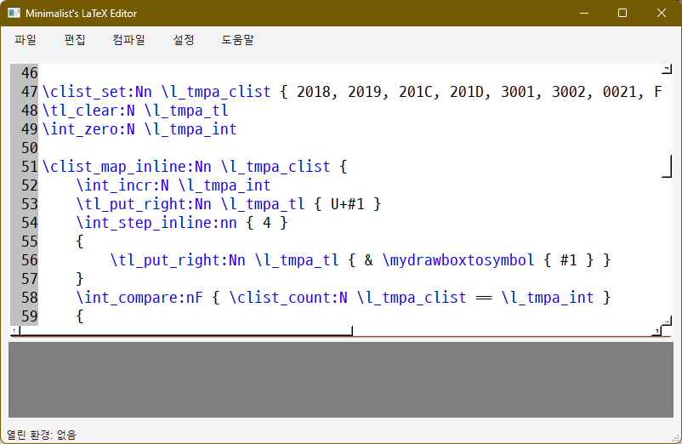The image size is (682, 444).
Task: Click the resize grip in the status bar corner
Action: click(675, 437)
